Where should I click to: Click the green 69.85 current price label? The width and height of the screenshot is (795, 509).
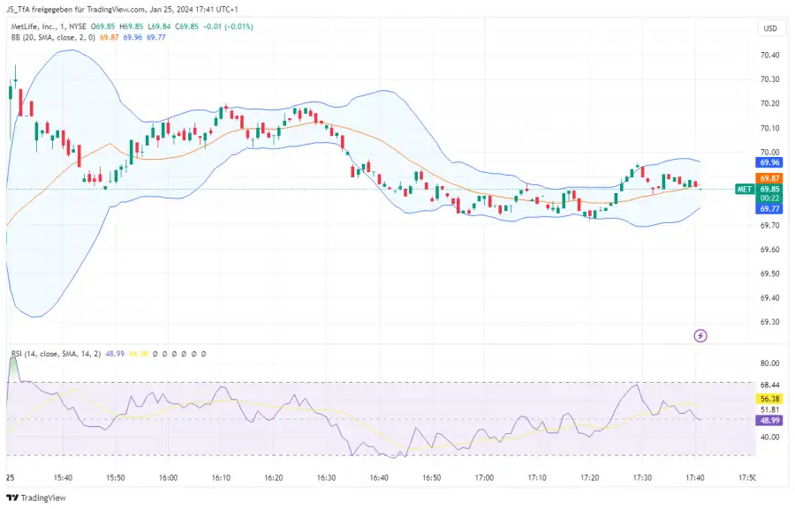768,189
